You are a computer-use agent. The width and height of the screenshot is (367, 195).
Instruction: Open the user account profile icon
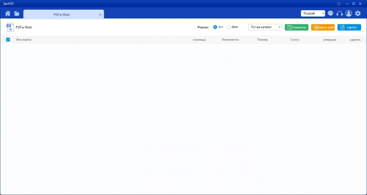pos(348,14)
